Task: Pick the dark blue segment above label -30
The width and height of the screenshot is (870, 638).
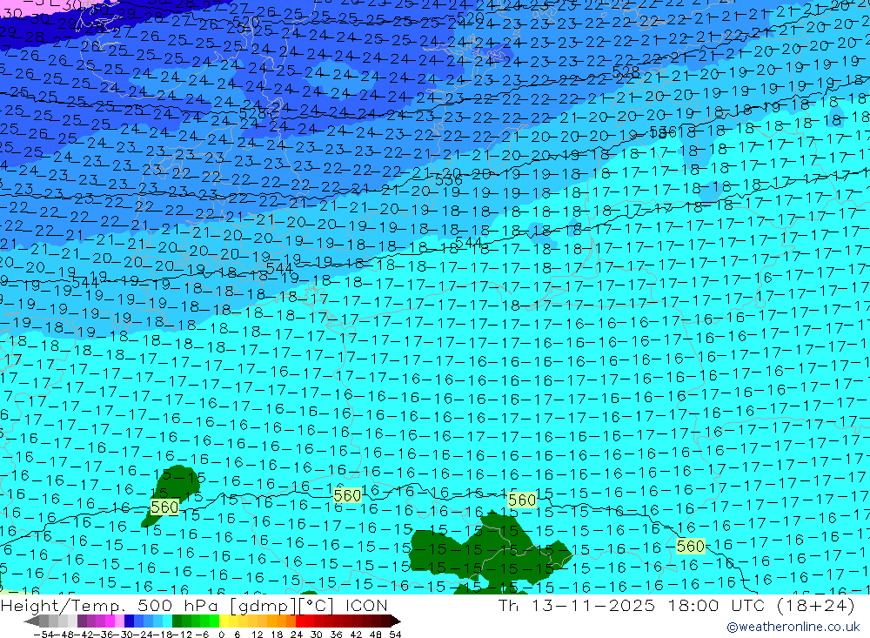Action: [x=129, y=621]
